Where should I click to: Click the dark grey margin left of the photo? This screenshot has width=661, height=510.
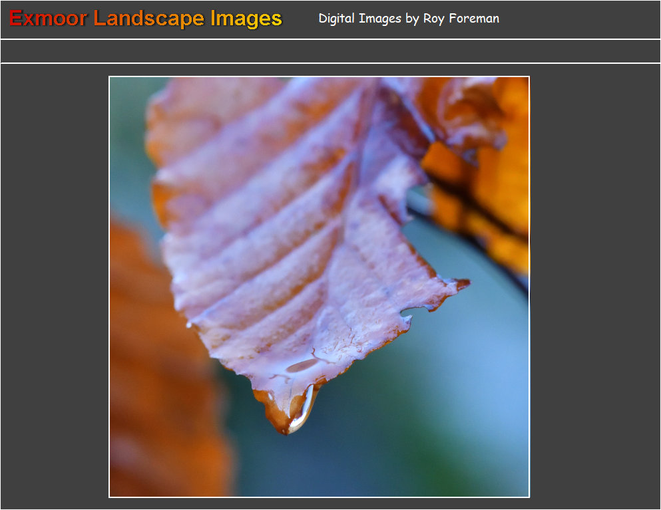pyautogui.click(x=55, y=287)
